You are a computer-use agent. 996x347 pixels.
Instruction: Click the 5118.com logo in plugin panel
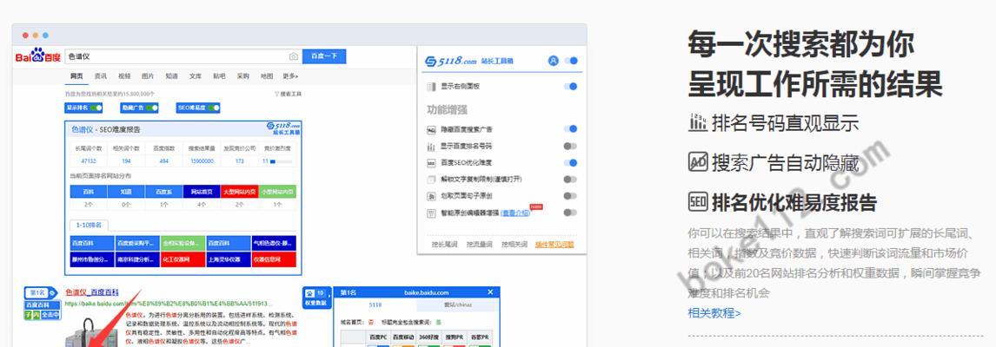tap(451, 61)
